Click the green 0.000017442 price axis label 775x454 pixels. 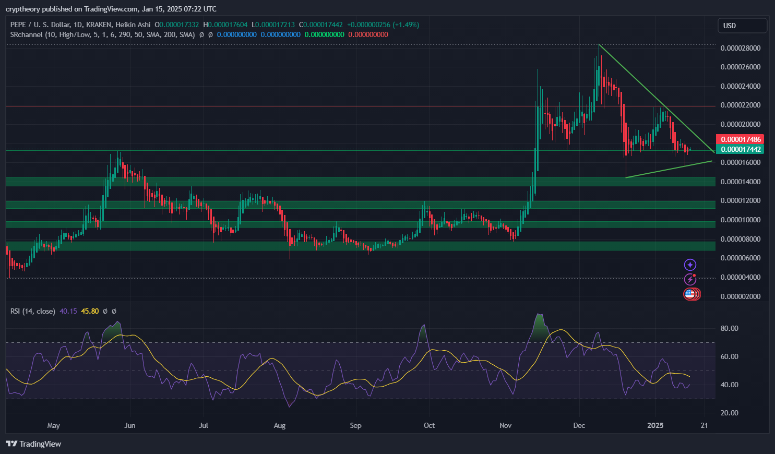[x=741, y=149]
